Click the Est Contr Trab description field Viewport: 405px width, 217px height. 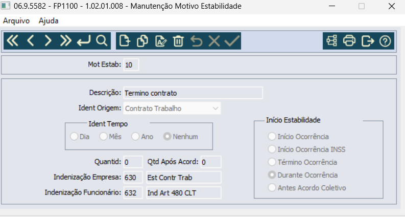[184, 178]
